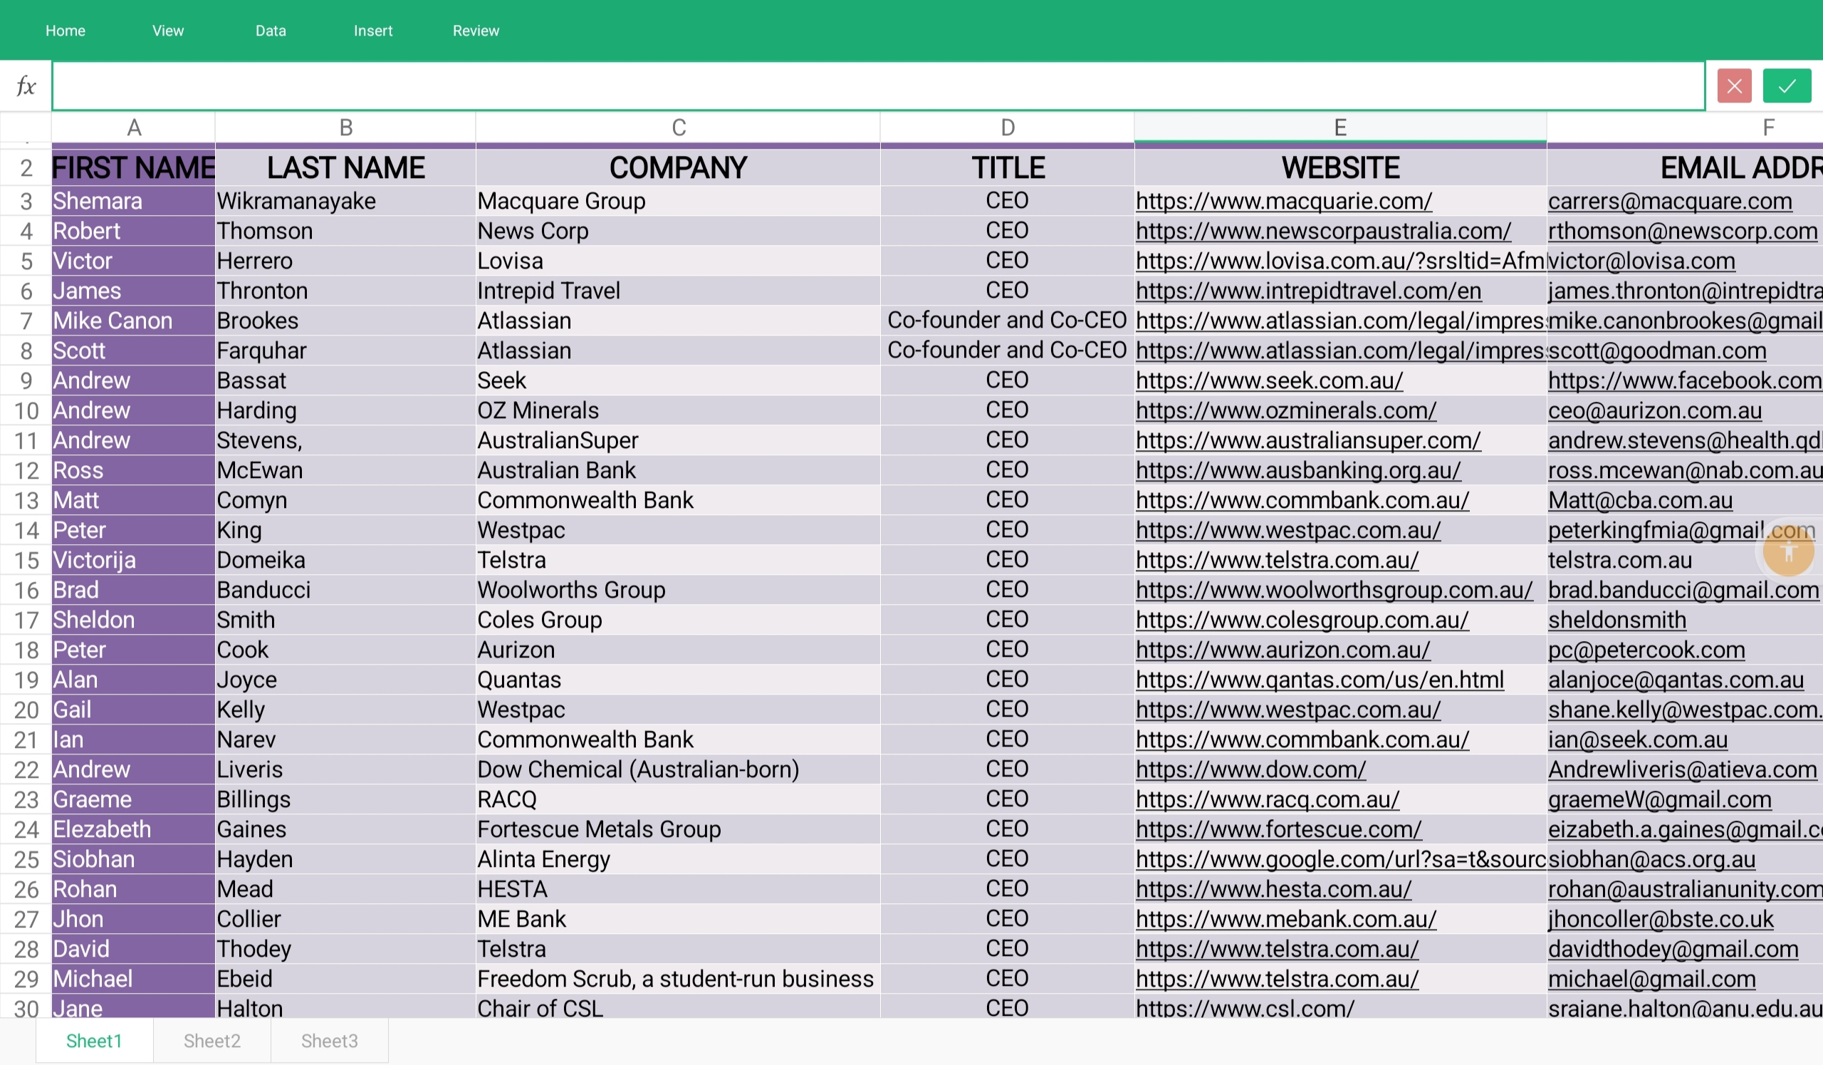Select column A header

(x=133, y=128)
